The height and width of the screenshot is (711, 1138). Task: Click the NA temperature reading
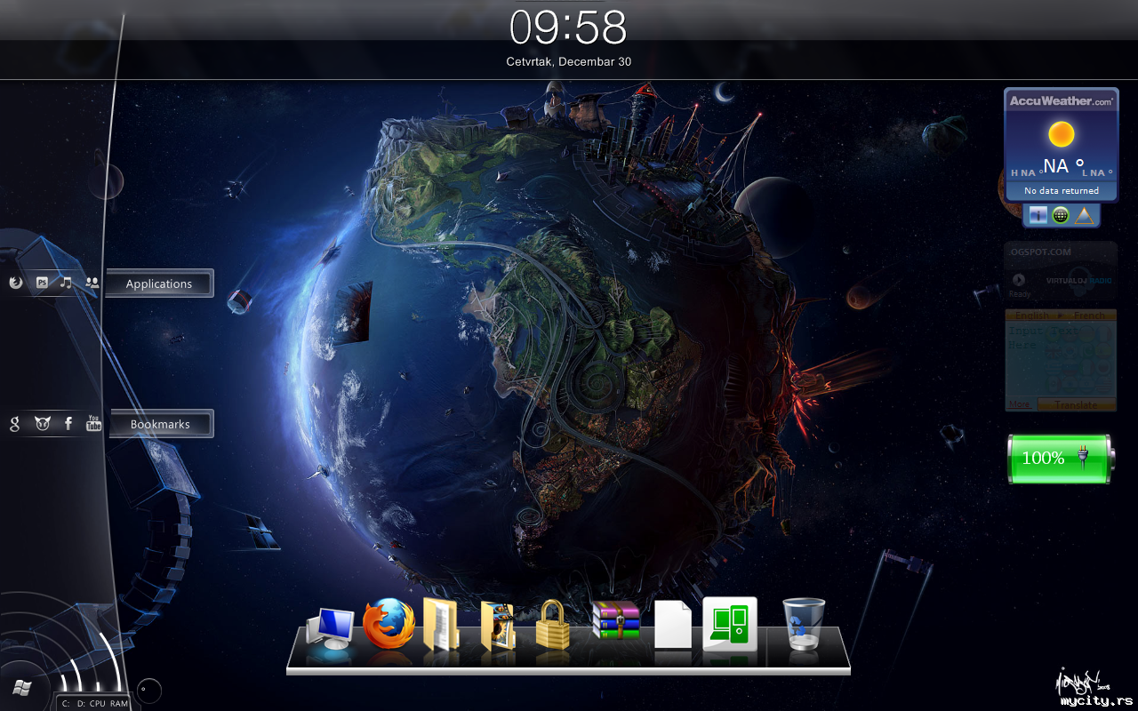[x=1063, y=166]
